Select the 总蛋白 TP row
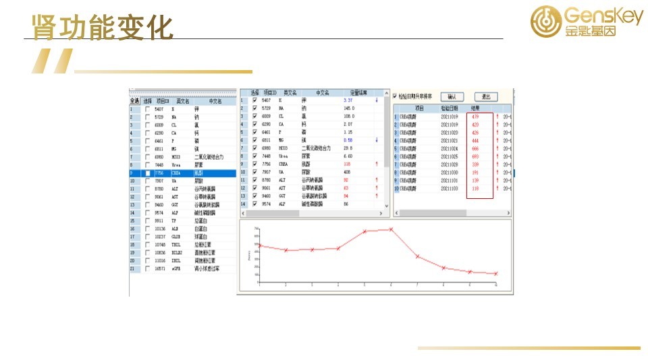 [183, 221]
